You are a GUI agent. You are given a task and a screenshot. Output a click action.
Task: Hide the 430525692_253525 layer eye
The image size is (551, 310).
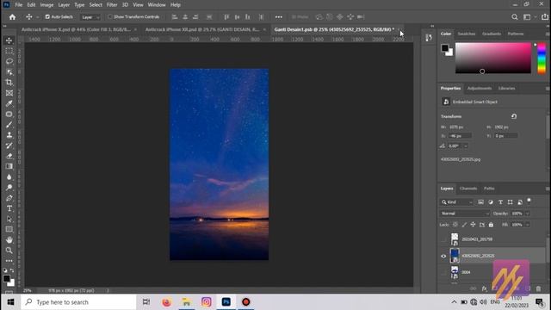coord(443,257)
